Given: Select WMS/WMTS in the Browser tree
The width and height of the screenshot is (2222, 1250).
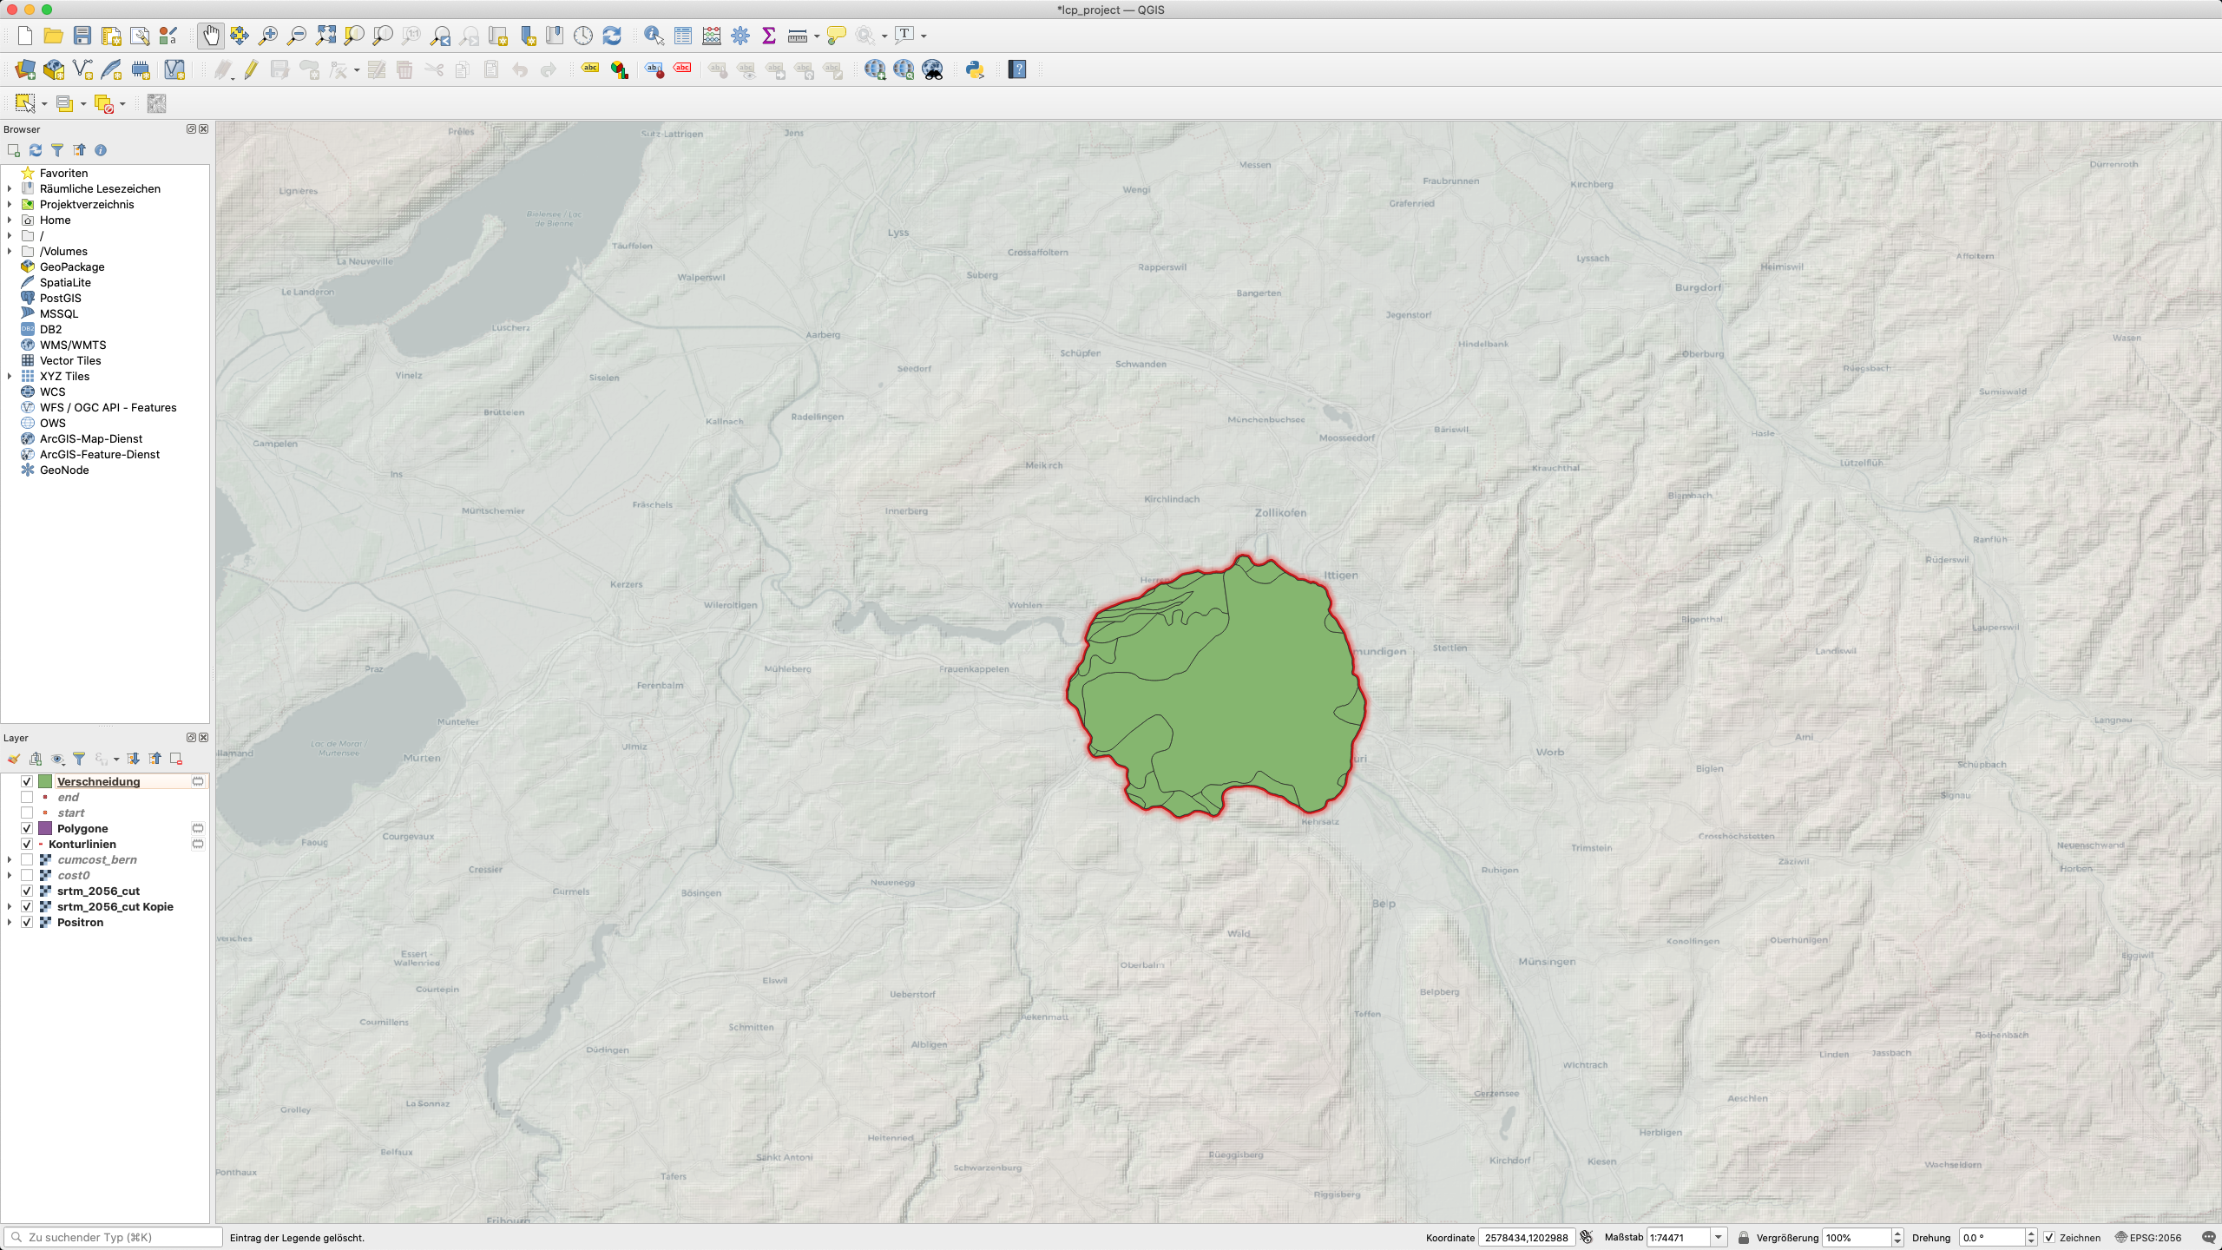Looking at the screenshot, I should [x=73, y=345].
